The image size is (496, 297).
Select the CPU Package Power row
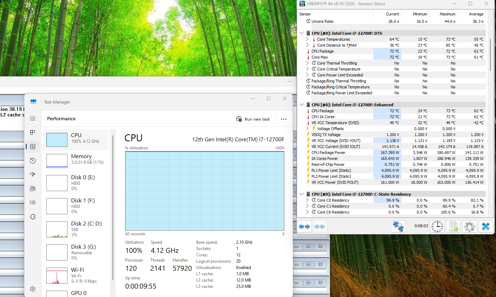[392, 153]
